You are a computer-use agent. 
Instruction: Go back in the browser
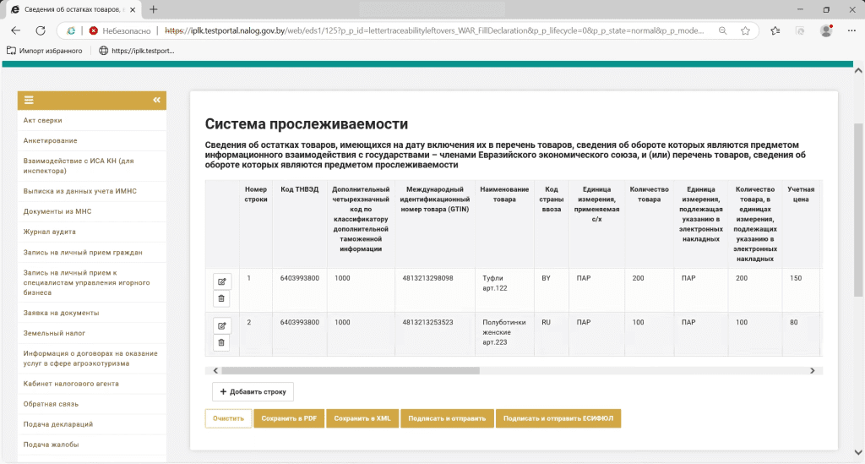coord(15,31)
